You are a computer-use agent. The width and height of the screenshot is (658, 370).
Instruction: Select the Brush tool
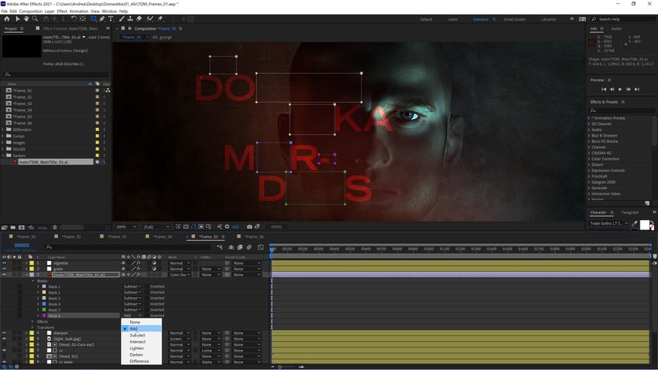point(122,19)
